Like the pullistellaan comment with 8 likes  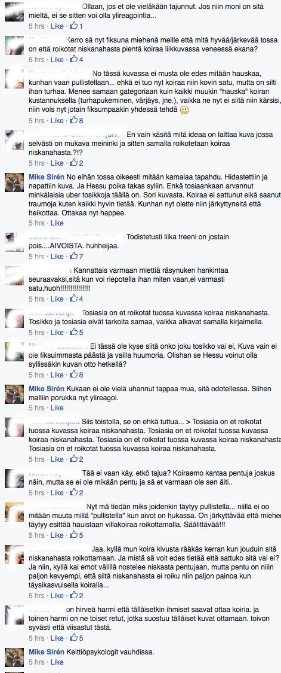click(x=57, y=121)
